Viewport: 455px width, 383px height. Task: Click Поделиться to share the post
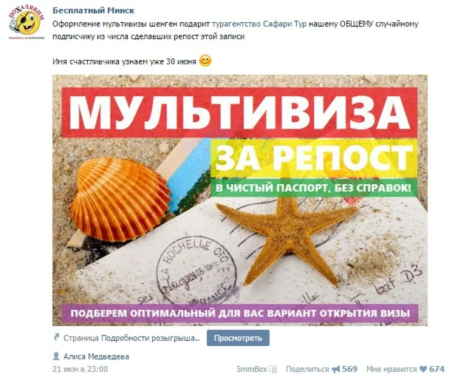(x=307, y=369)
